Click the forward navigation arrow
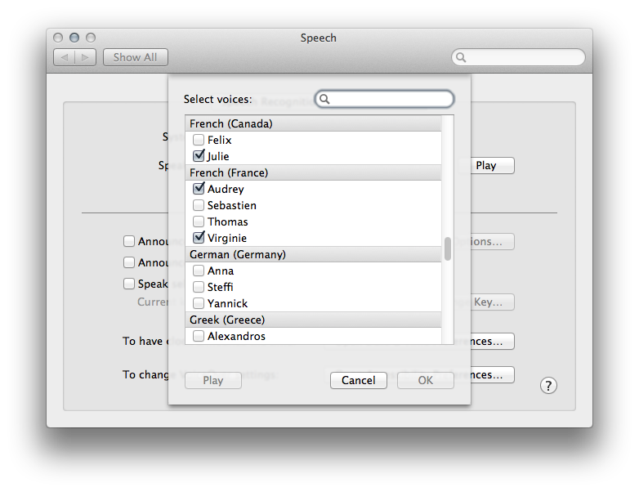 pyautogui.click(x=86, y=57)
